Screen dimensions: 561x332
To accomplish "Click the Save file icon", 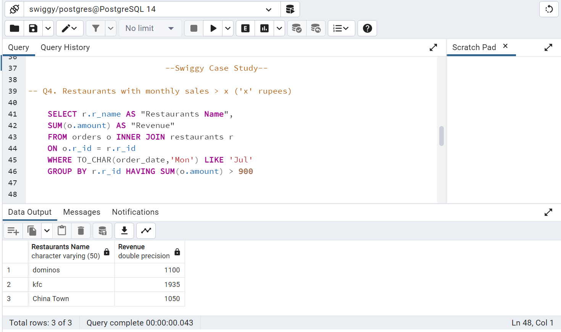I will point(33,28).
